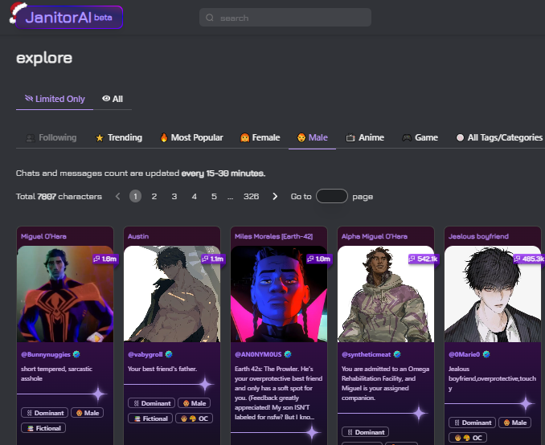
Task: Open Alpha Miguel O'Hara title
Action: click(x=375, y=236)
